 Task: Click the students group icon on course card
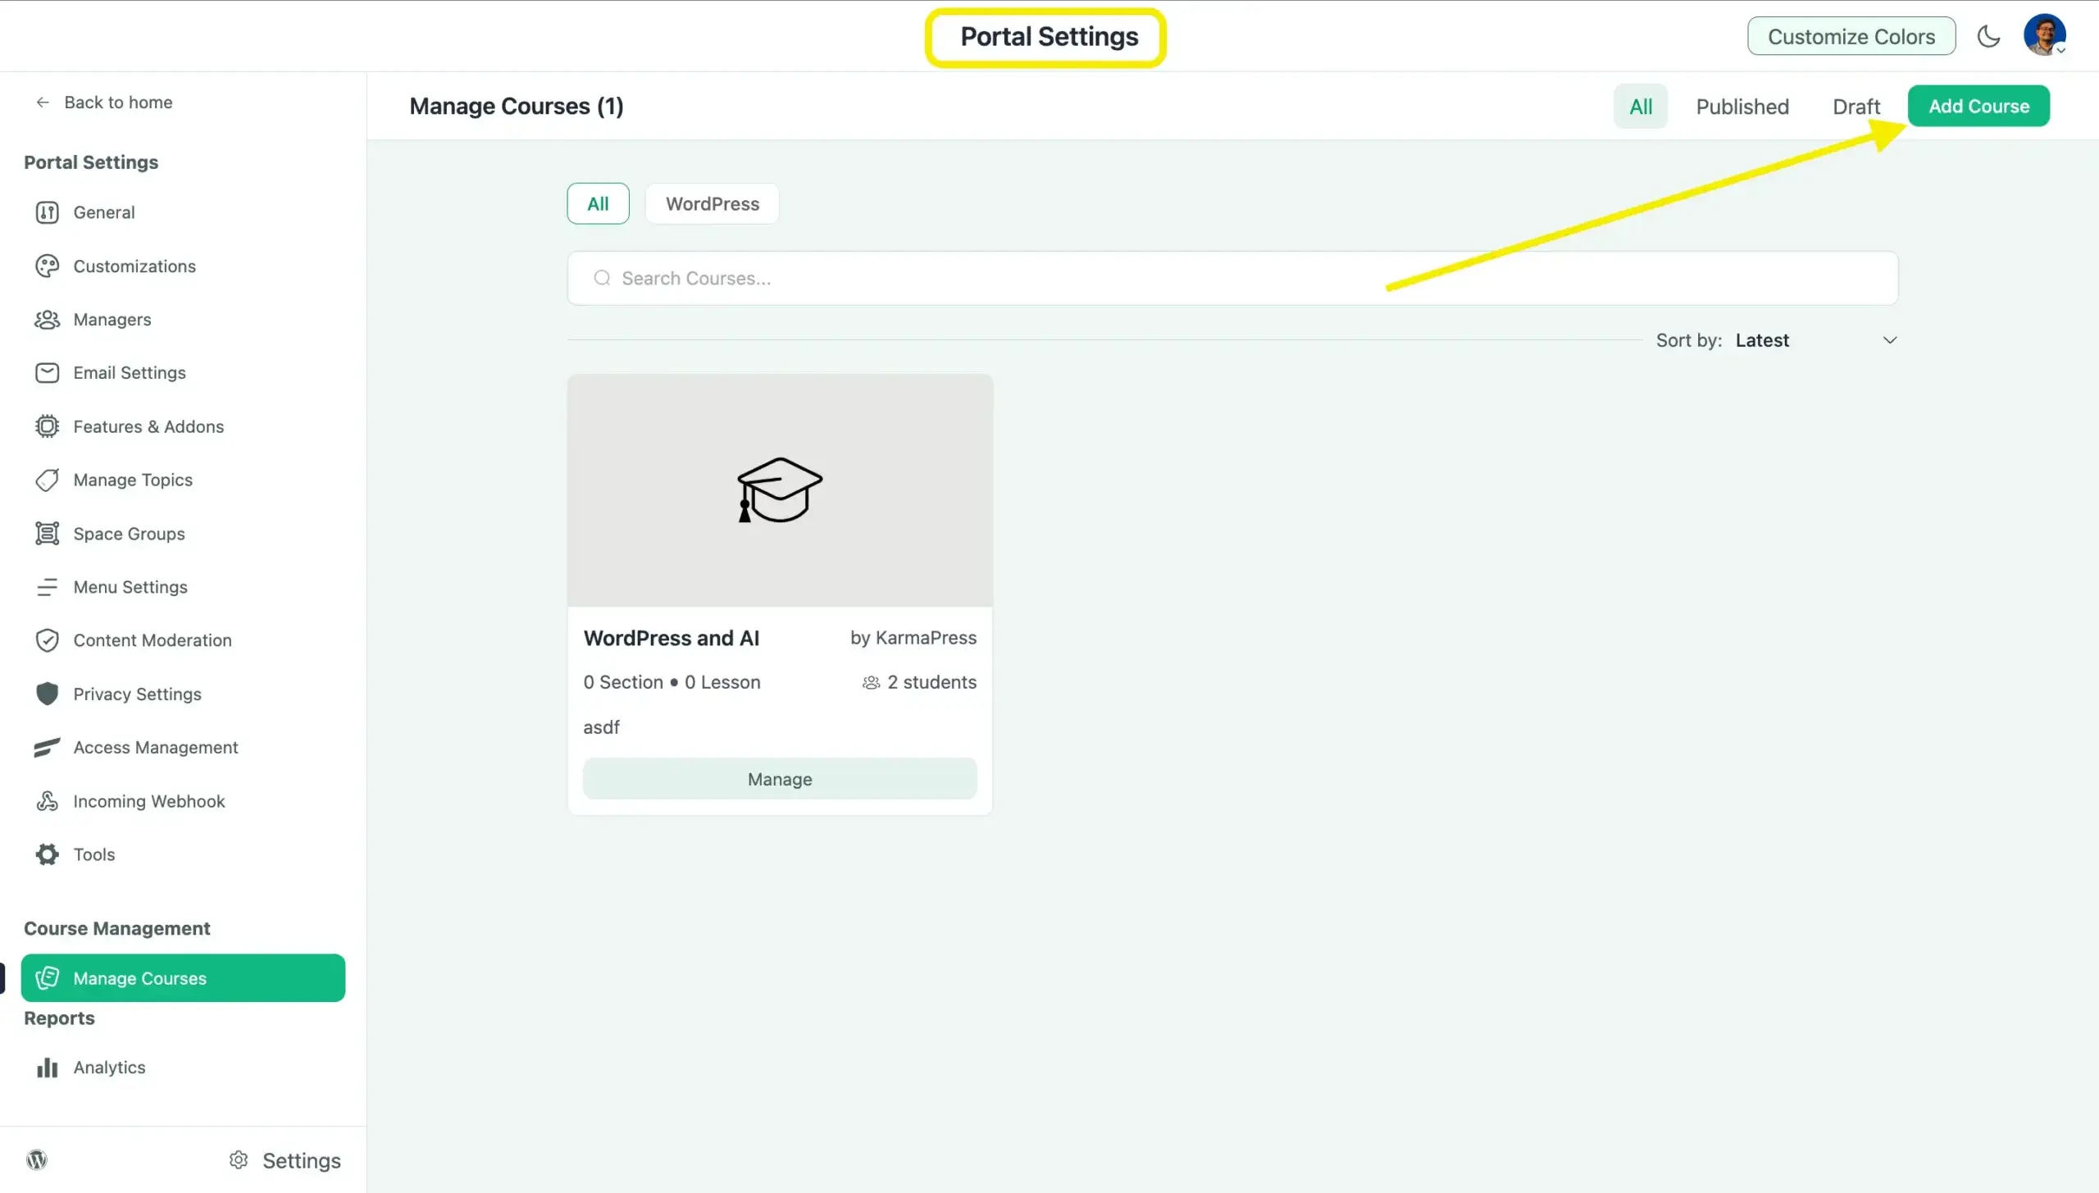click(871, 682)
